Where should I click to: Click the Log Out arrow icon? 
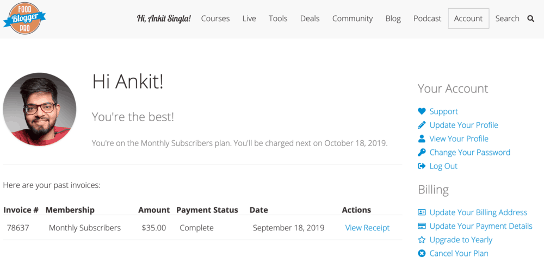pos(422,166)
